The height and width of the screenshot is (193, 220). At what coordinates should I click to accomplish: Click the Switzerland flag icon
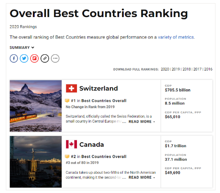[72, 88]
